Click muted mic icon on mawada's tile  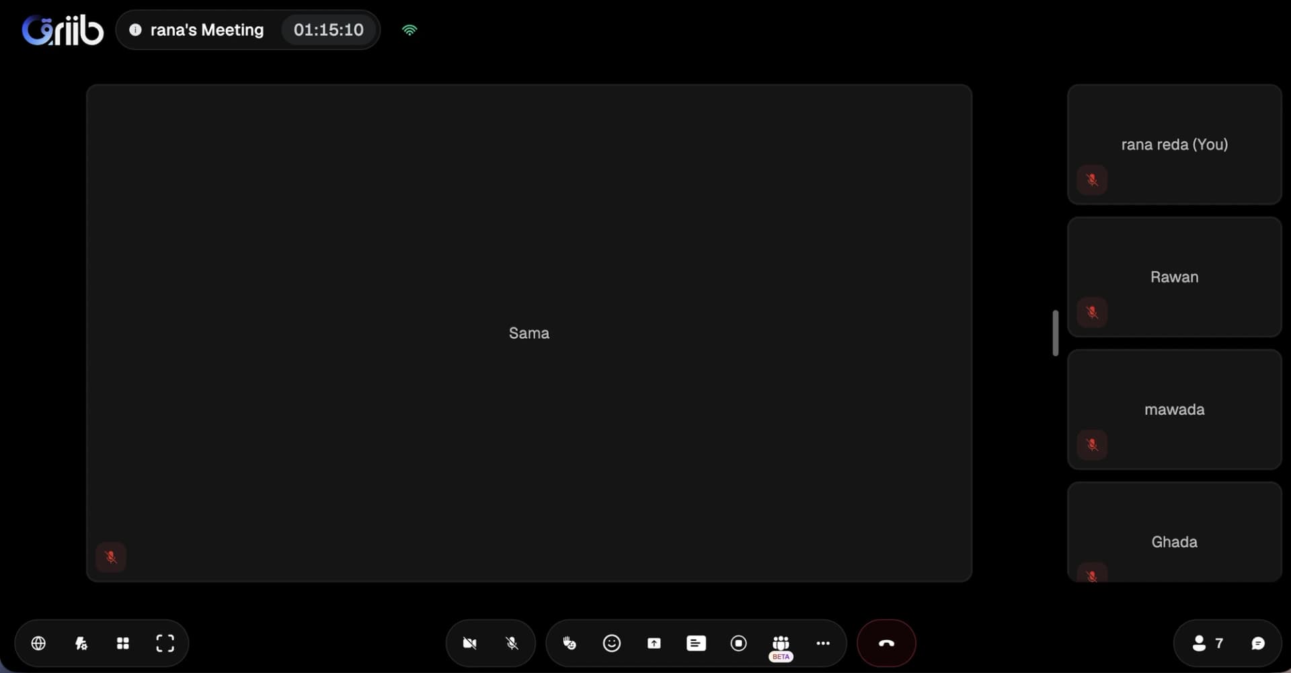(1092, 444)
